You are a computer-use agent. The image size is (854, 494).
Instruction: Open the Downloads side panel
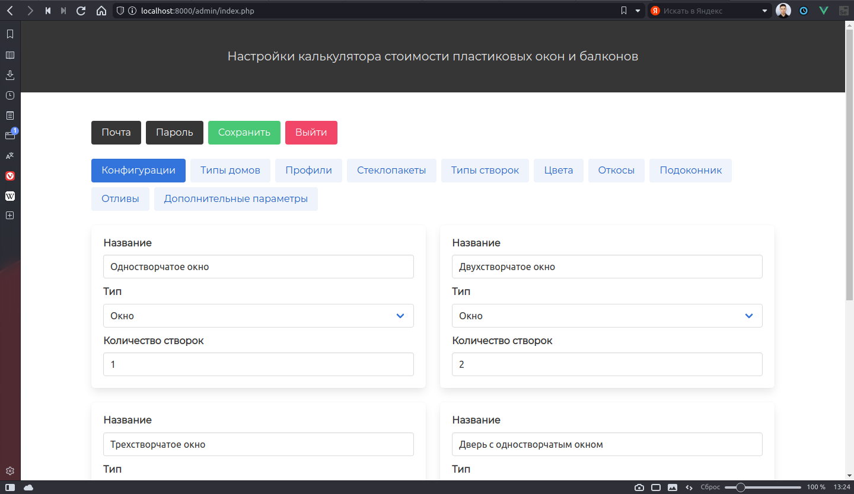coord(10,75)
